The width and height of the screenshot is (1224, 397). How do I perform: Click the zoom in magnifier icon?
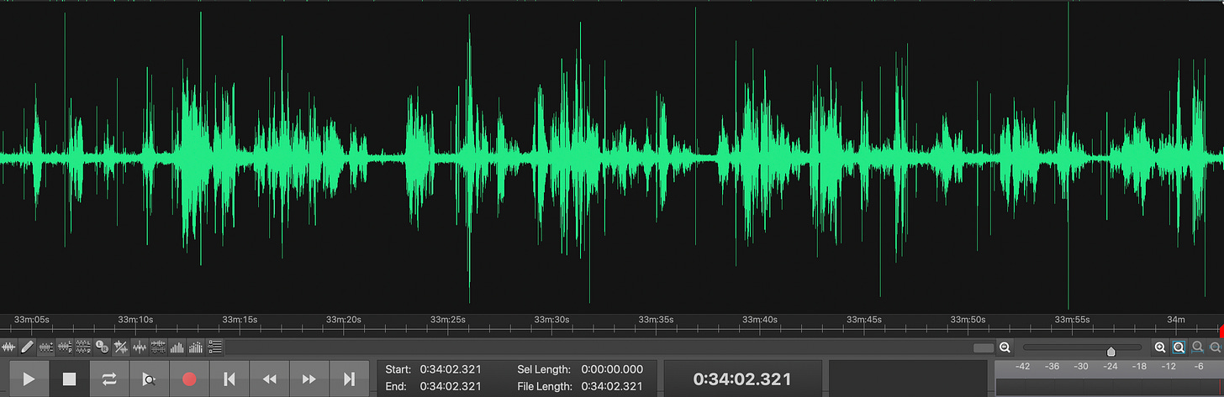[x=1160, y=347]
